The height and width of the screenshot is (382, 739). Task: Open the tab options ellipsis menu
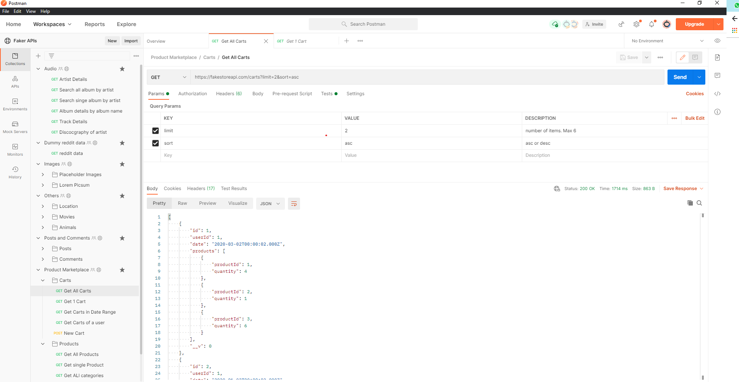[x=360, y=41]
